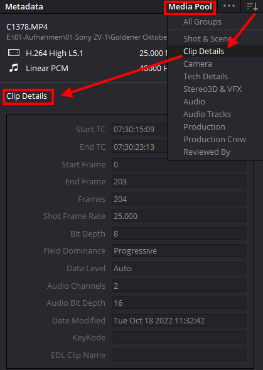This screenshot has width=263, height=370.
Task: Click the sort order metadata icon
Action: [252, 6]
